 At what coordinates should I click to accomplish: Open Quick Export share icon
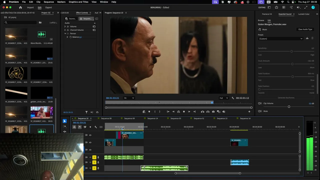[x=276, y=7]
